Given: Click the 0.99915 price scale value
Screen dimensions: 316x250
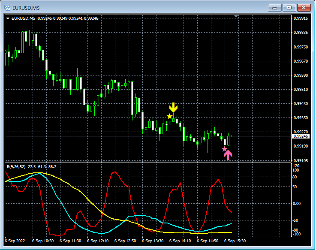Looking at the screenshot, I should (301, 18).
